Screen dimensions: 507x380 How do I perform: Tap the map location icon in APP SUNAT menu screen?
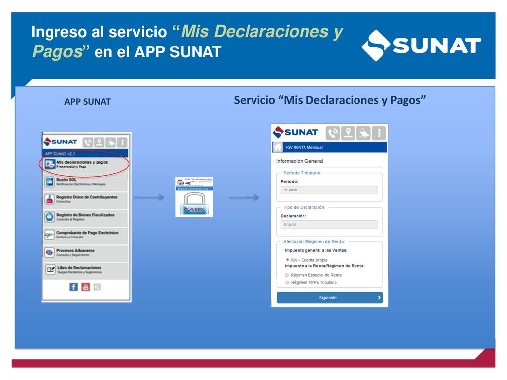[99, 142]
